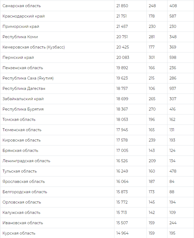The width and height of the screenshot is (194, 238).
Task: Click the value 18 367 for Бурятия
Action: tap(122, 109)
